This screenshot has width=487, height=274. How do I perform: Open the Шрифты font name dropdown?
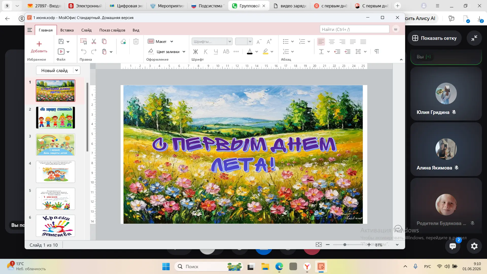click(x=230, y=41)
